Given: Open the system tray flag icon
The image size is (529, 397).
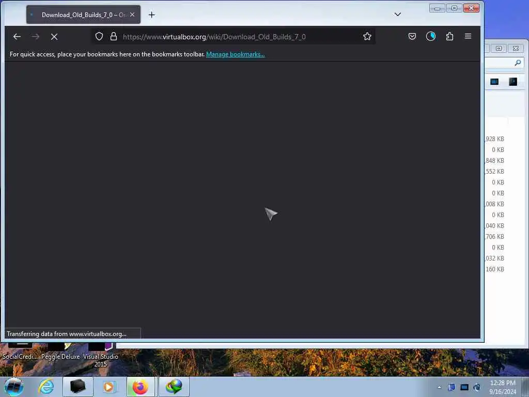Looking at the screenshot, I should coord(452,387).
